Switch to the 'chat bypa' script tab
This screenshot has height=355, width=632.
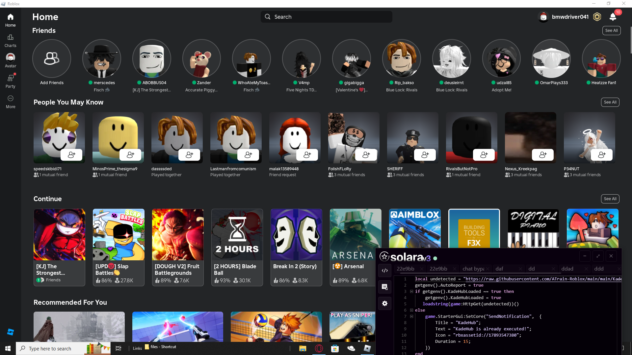[x=473, y=269]
